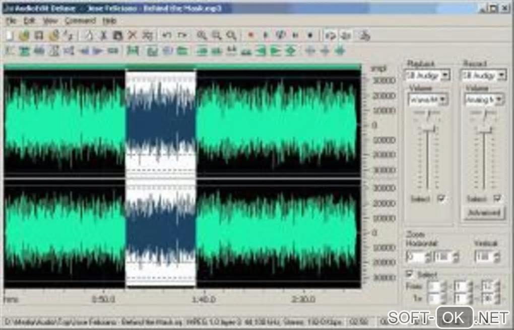Click the first Horizontal zoom spinner arrows
This screenshot has width=514, height=330.
point(428,257)
